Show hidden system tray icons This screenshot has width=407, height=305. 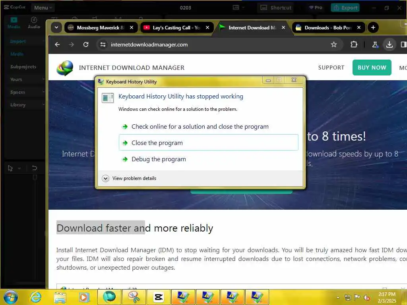[338, 297]
